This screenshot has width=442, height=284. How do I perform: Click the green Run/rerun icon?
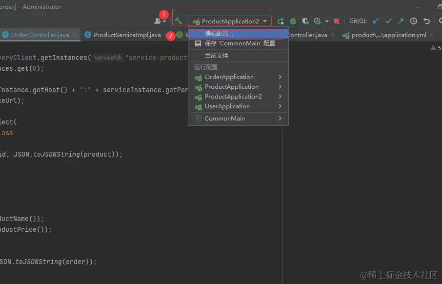coord(281,21)
